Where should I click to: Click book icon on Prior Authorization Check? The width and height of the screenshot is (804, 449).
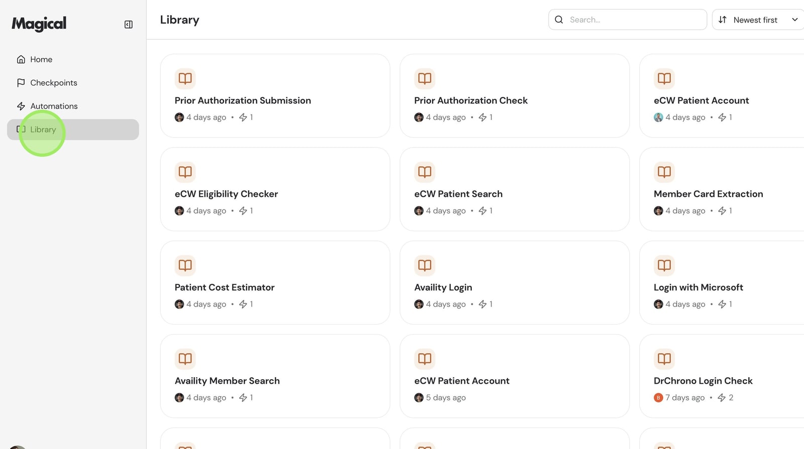tap(425, 78)
